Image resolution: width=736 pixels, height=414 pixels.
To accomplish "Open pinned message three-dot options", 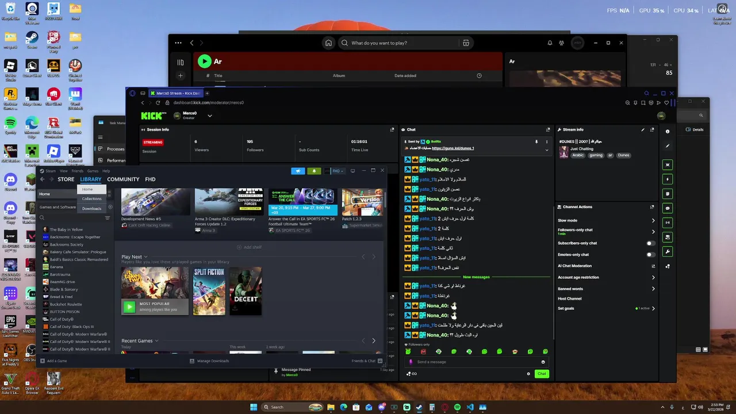I will pos(547,141).
